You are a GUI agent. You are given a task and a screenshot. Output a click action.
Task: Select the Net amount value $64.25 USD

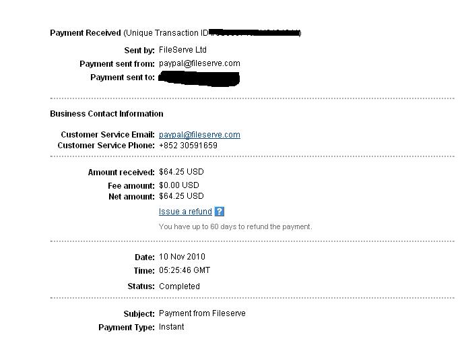(181, 196)
